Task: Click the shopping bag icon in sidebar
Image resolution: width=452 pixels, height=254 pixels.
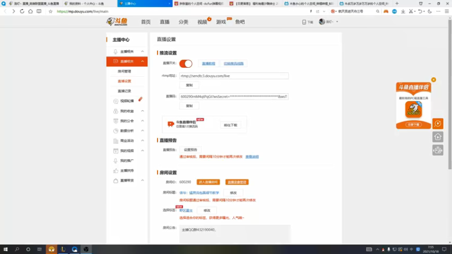Action: [x=116, y=181]
